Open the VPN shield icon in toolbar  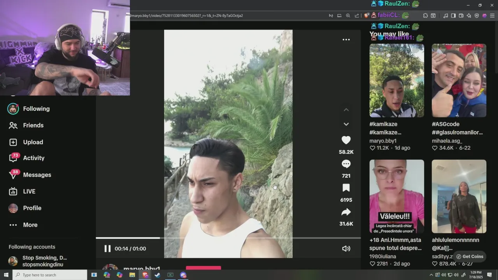tap(477, 16)
